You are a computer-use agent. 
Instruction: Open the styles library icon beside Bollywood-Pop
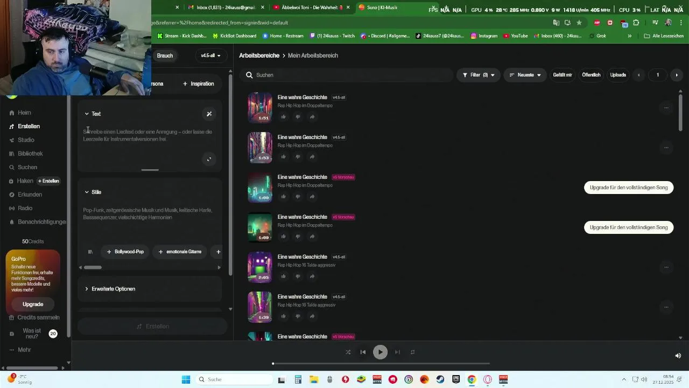pos(90,252)
